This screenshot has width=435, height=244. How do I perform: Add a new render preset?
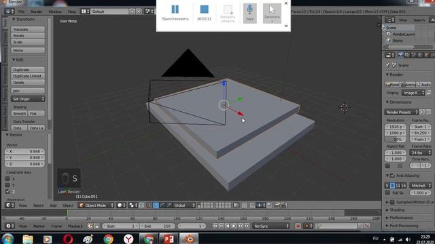pos(422,112)
